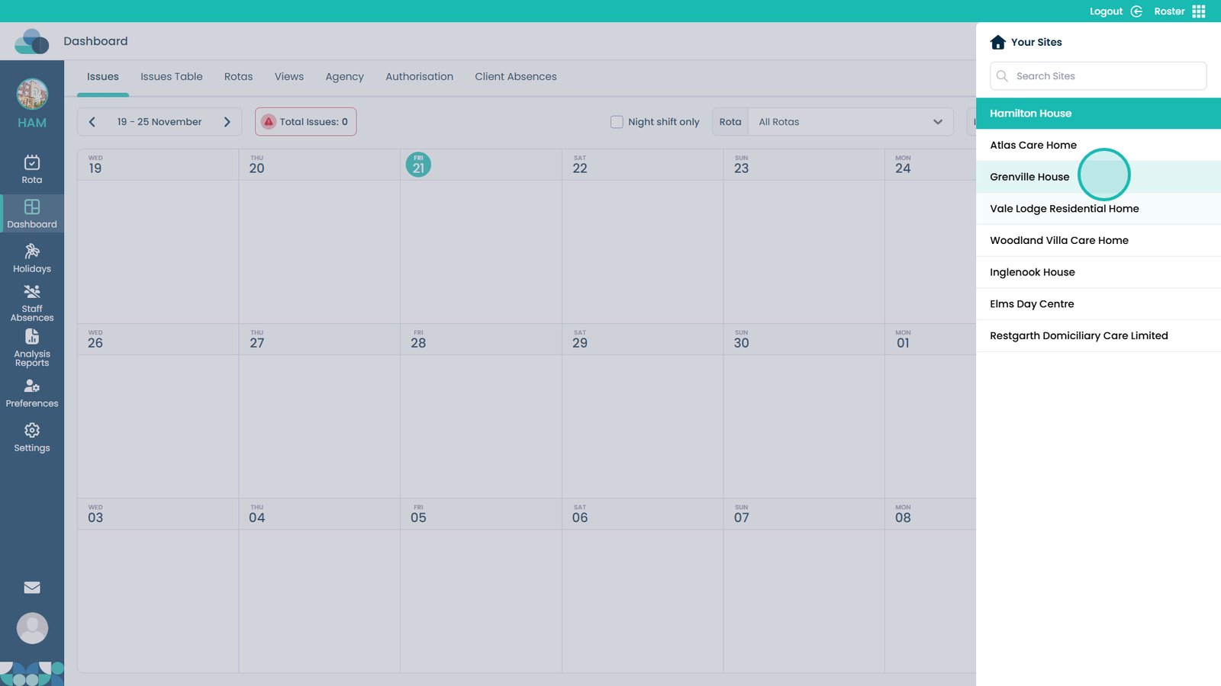The height and width of the screenshot is (686, 1221).
Task: Select Inglenook House site
Action: [x=1098, y=272]
